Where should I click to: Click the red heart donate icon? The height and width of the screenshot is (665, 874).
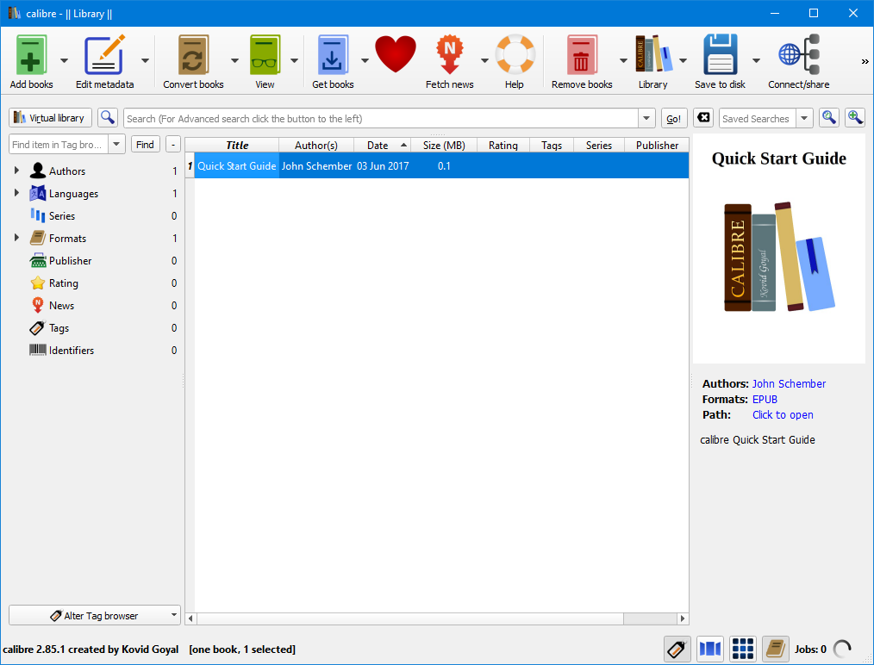point(395,54)
